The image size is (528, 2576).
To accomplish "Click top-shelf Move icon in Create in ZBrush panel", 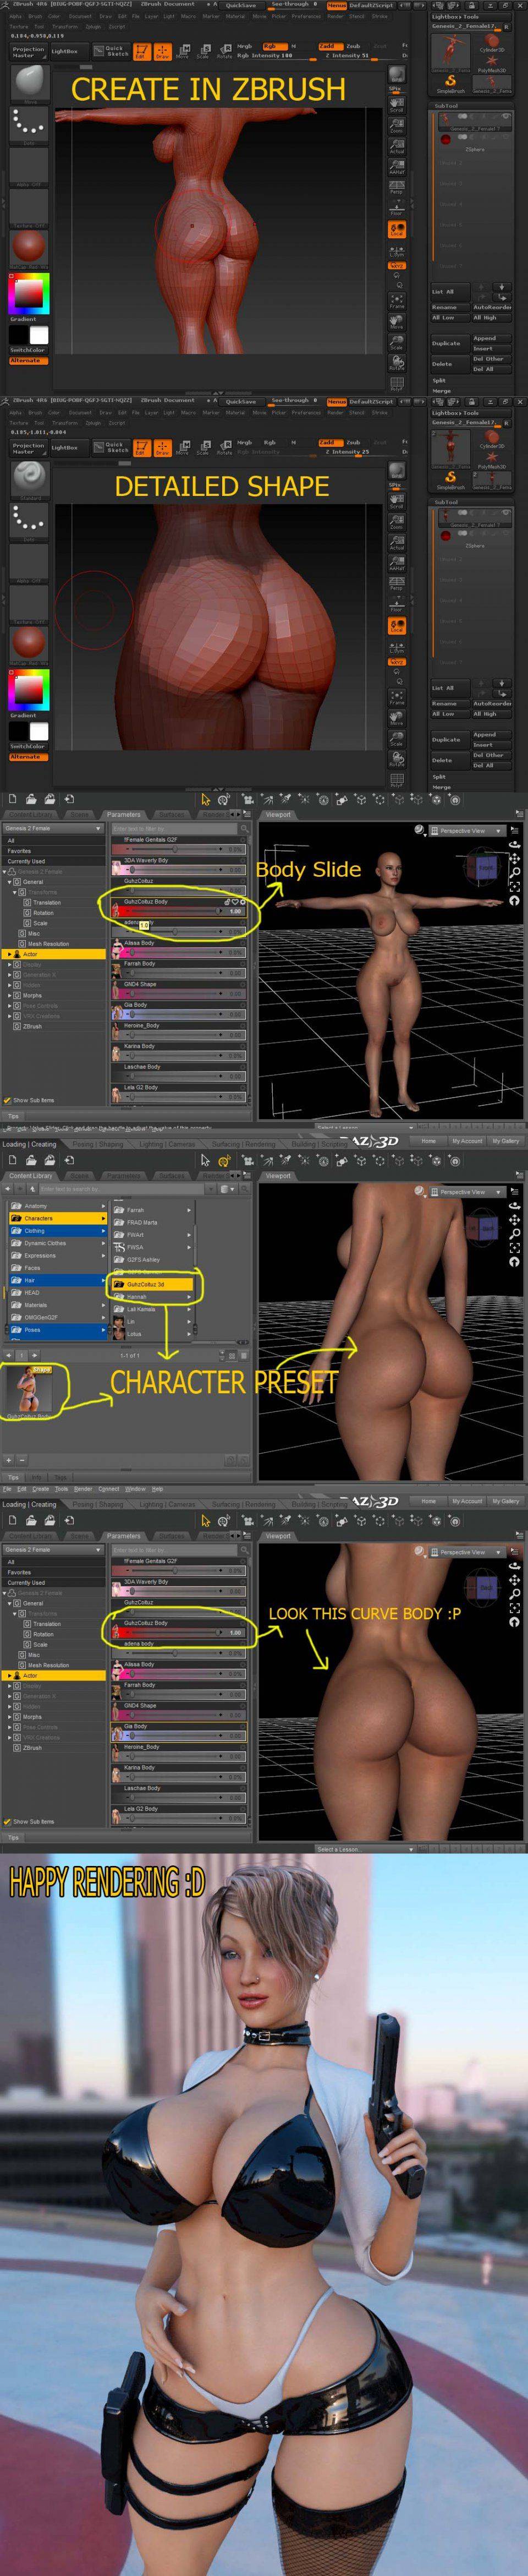I will [x=182, y=53].
